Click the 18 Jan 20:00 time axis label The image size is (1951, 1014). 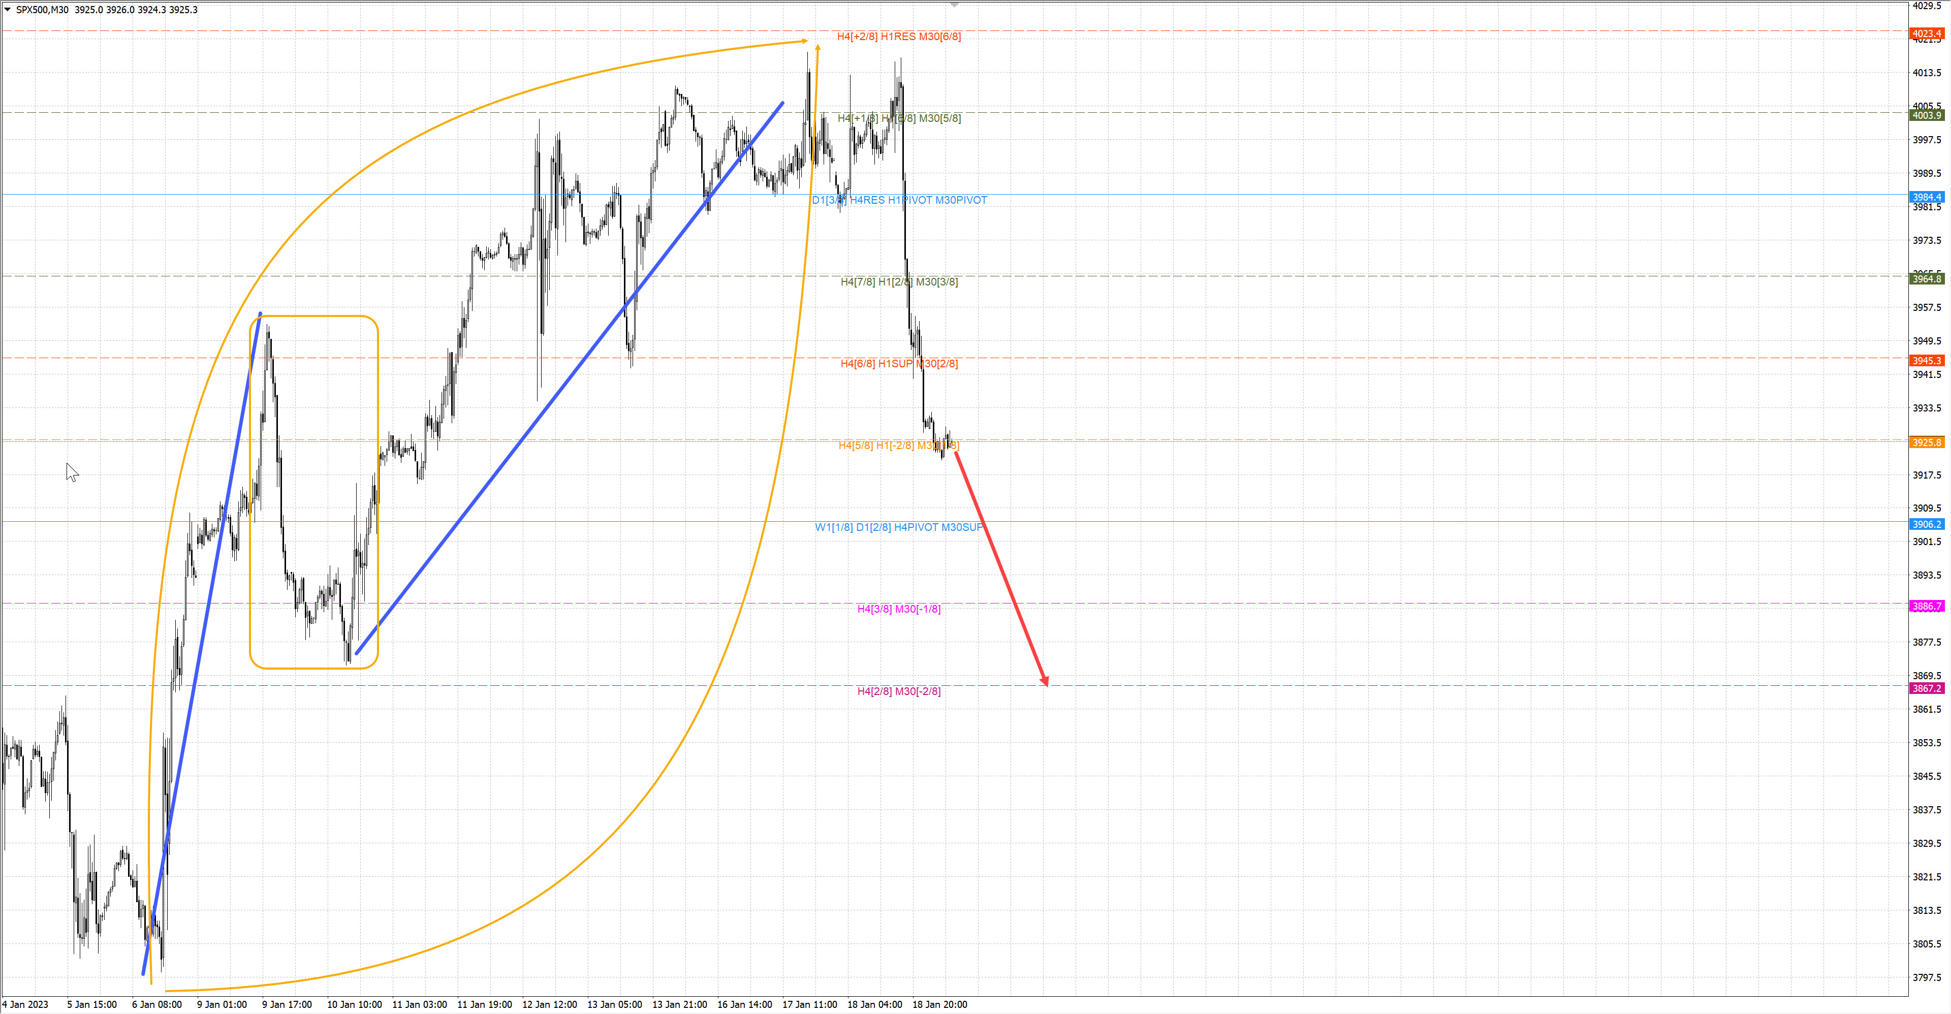939,1004
